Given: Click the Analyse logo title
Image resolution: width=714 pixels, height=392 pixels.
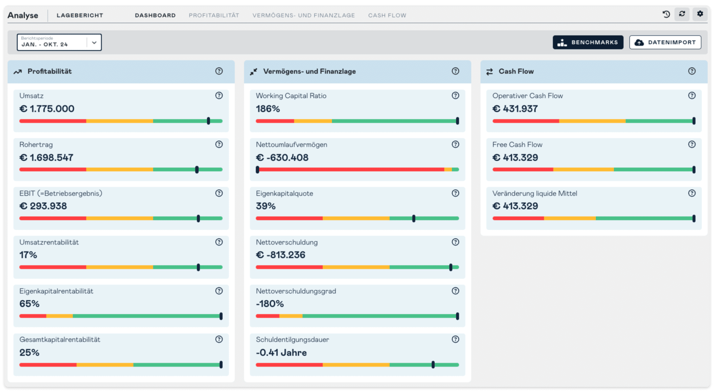Looking at the screenshot, I should (23, 15).
